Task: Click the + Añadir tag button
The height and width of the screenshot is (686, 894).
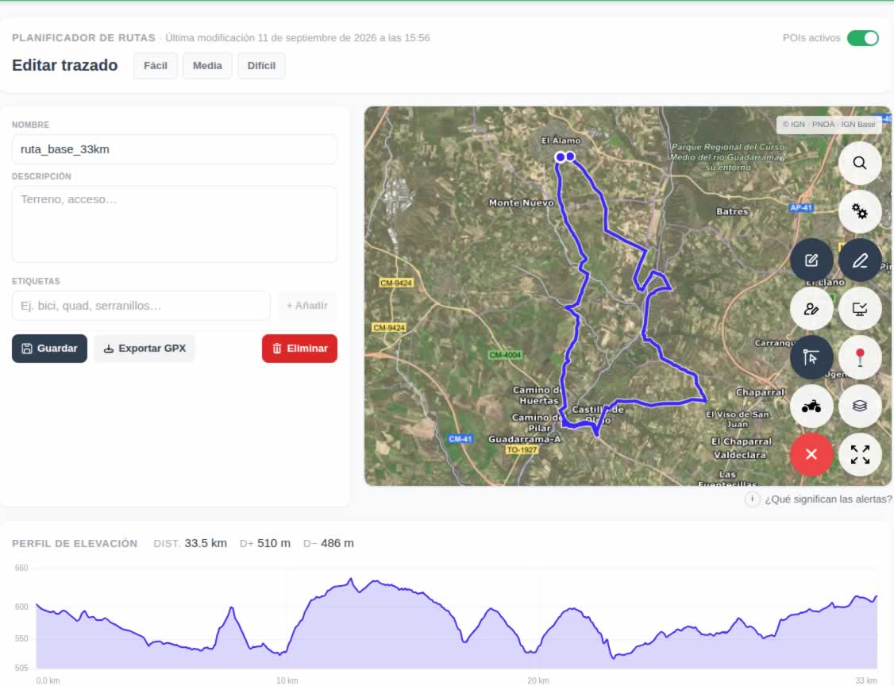Action: pyautogui.click(x=306, y=306)
